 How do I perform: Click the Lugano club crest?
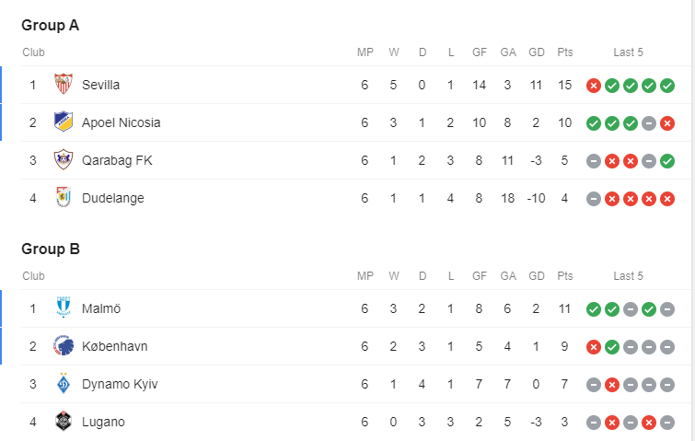click(63, 422)
